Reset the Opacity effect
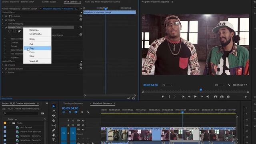The height and width of the screenshot is (144, 256). click(x=81, y=20)
